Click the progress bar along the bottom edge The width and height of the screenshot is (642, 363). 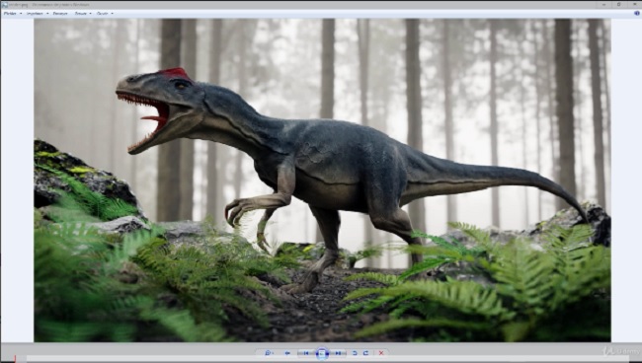328,359
